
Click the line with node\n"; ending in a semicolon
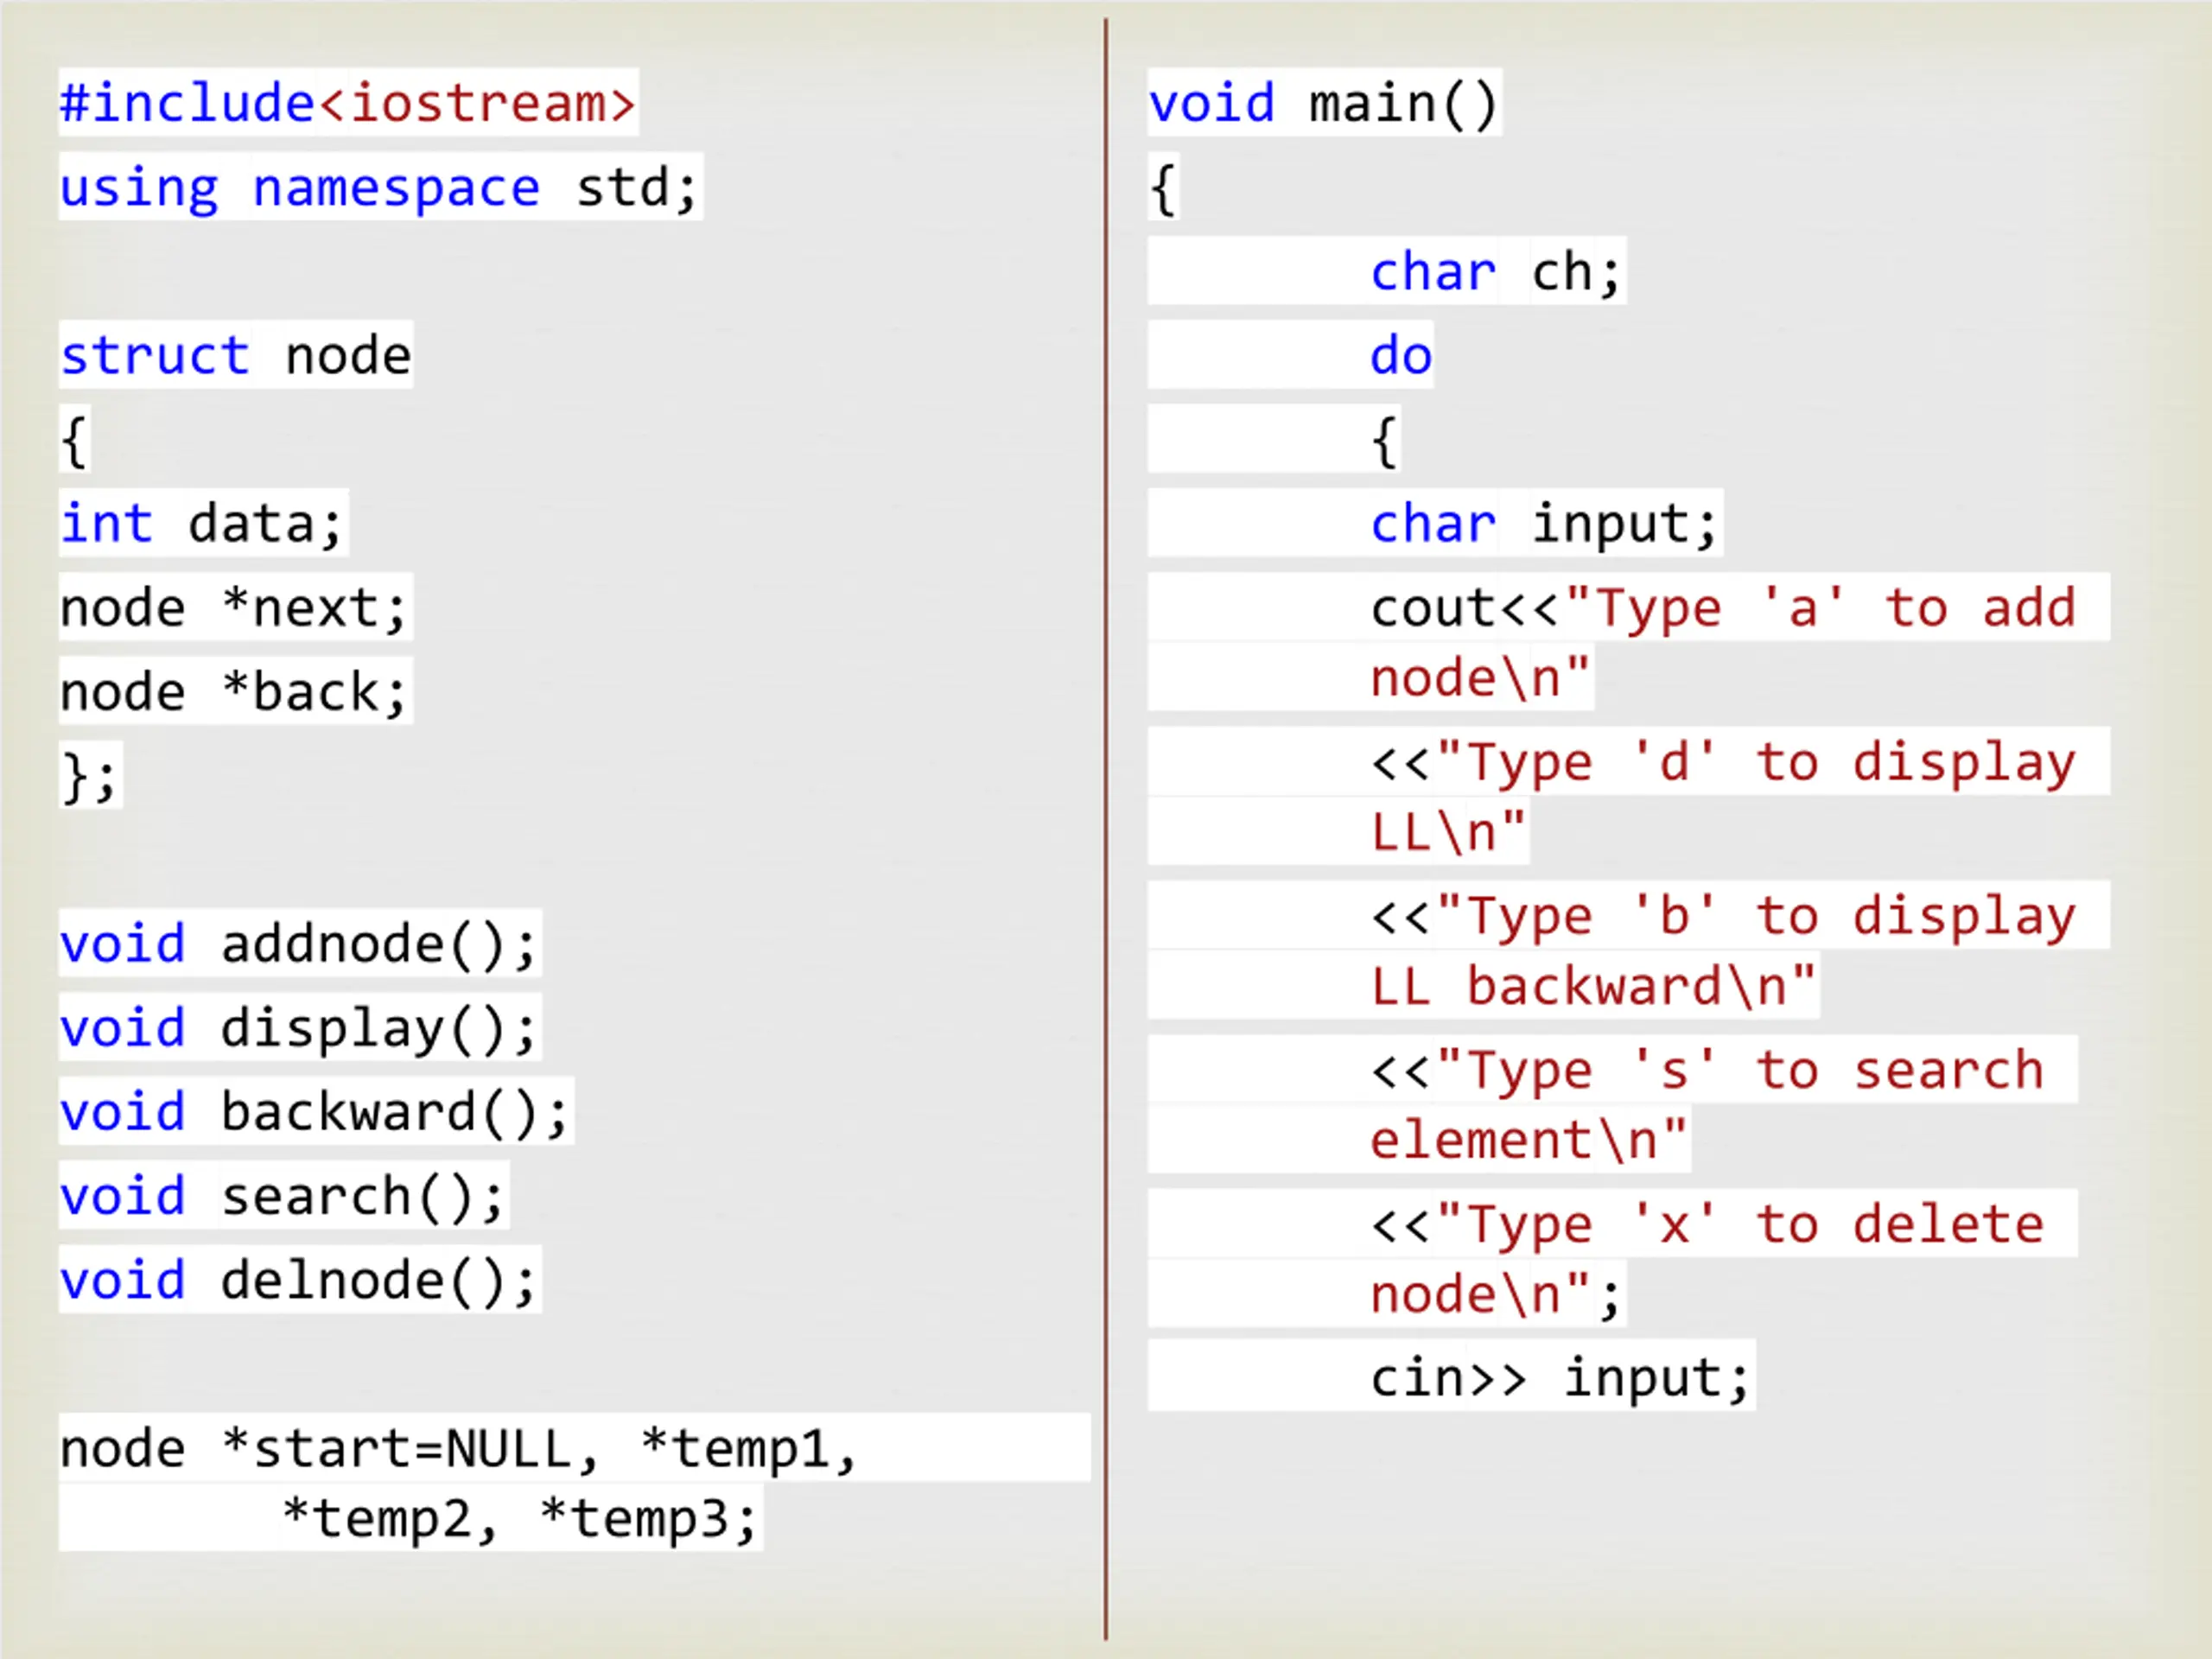pyautogui.click(x=1495, y=1294)
